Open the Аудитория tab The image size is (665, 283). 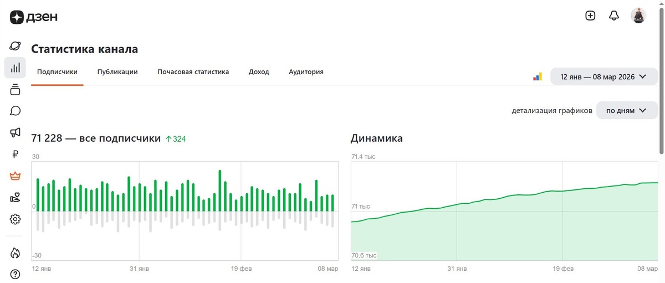(306, 72)
